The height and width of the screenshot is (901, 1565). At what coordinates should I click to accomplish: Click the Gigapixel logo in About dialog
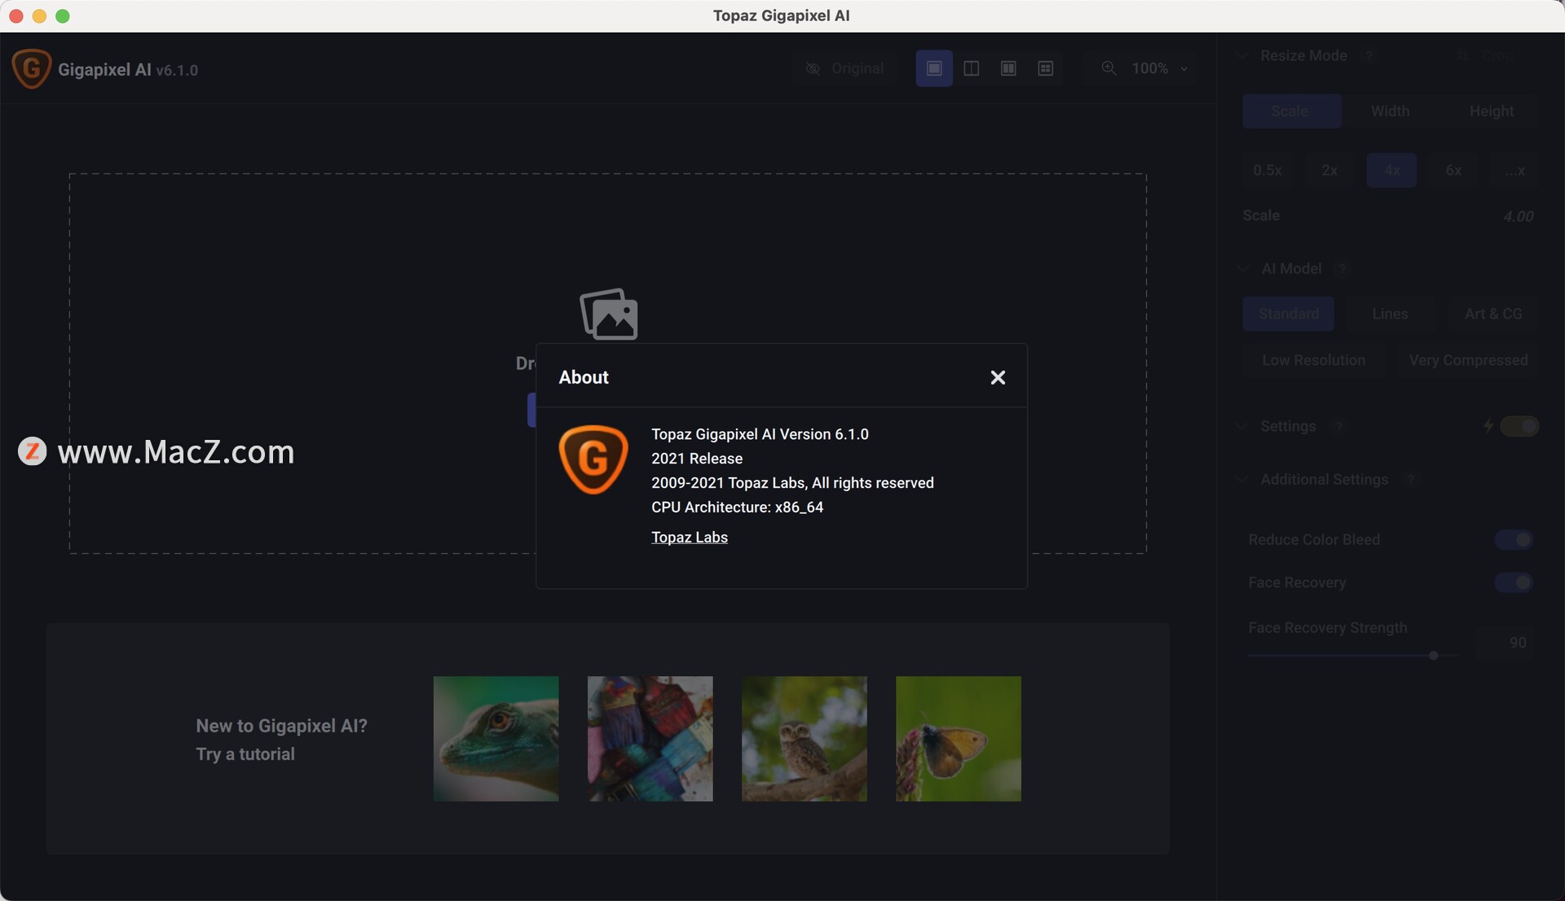coord(593,460)
